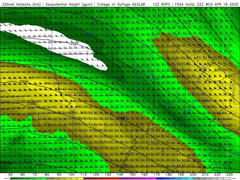Select the 80 value on the color scale

coord(47,175)
